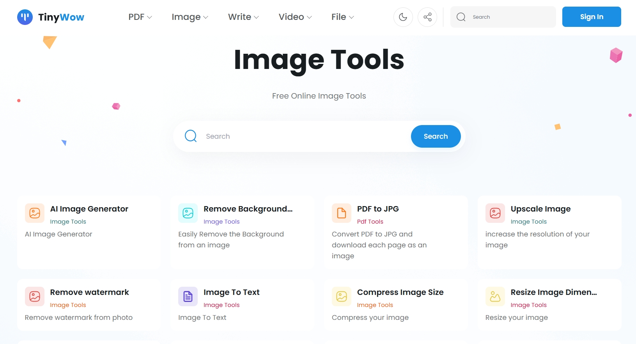Click the Image To Text icon
Viewport: 636px width, 344px height.
[188, 296]
